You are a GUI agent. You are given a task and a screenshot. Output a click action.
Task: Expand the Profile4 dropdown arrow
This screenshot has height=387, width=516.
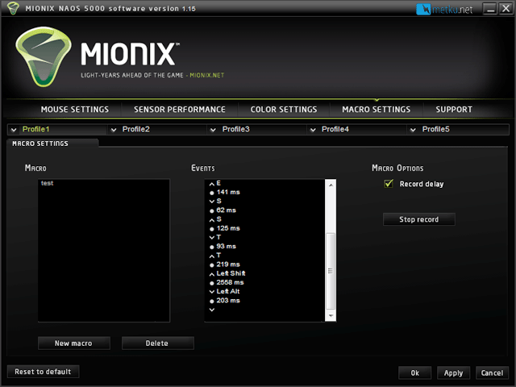313,130
